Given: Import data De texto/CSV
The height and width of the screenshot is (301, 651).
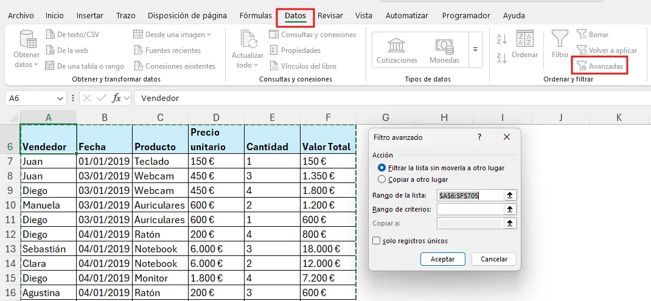Looking at the screenshot, I should [72, 35].
